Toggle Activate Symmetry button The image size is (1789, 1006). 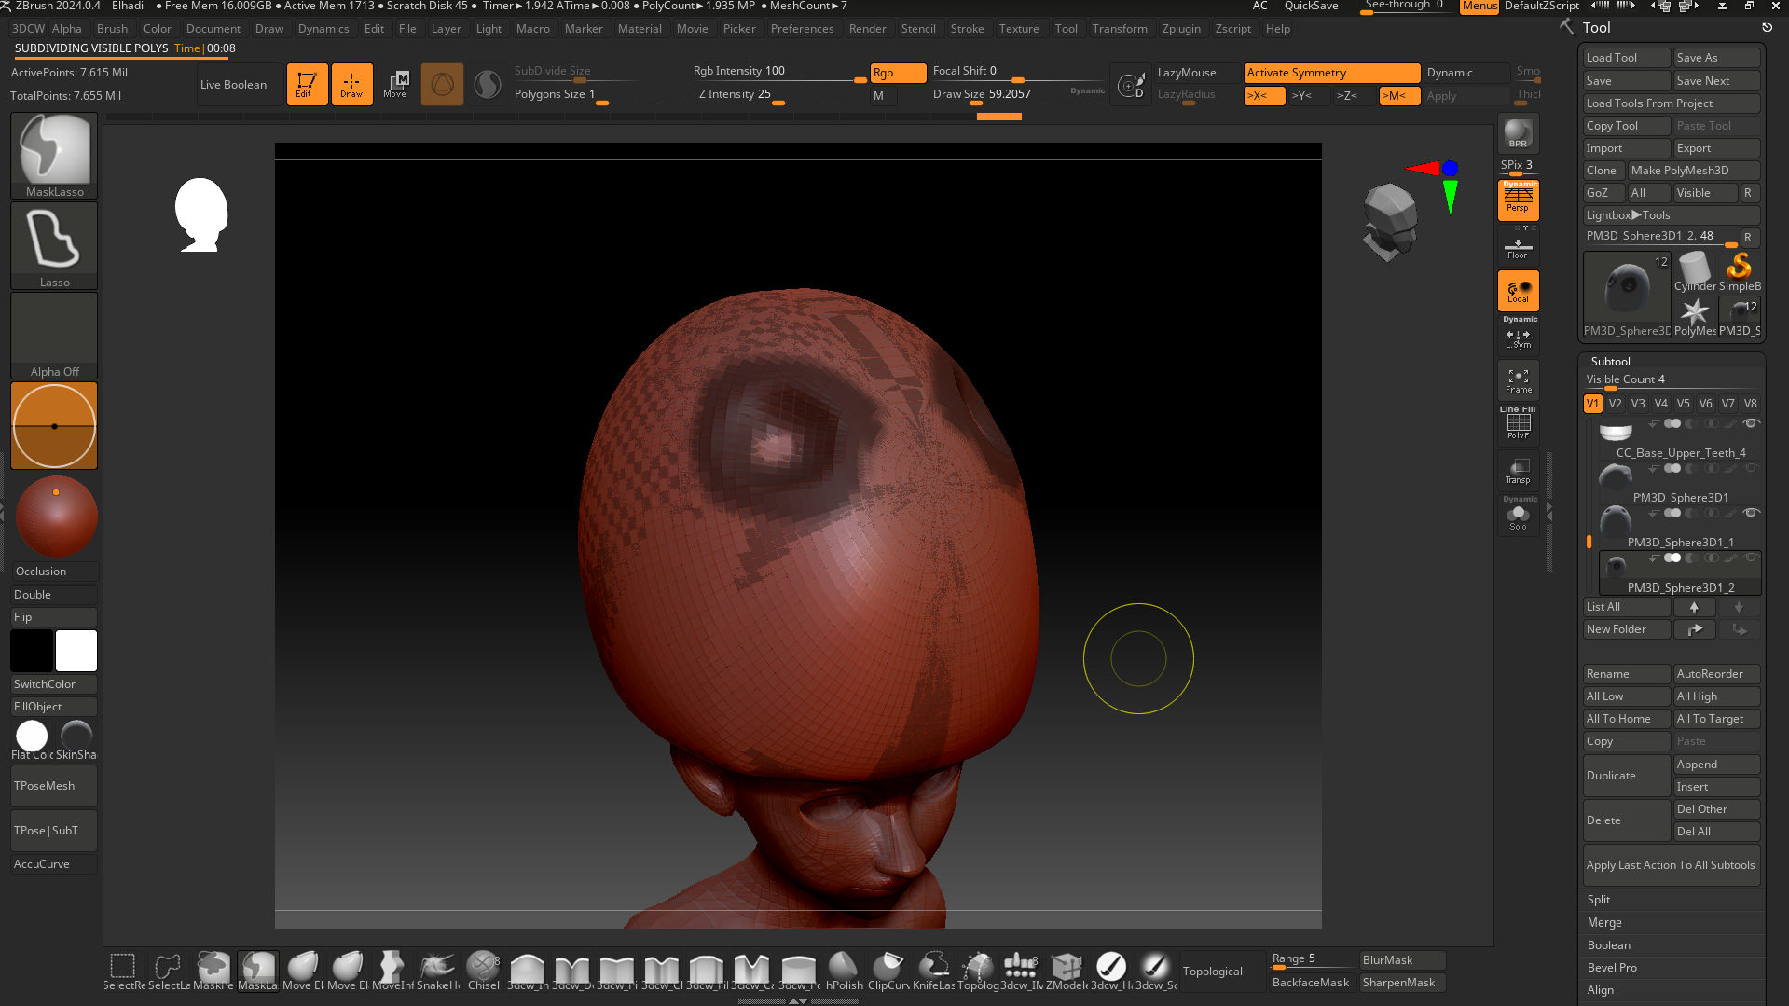(x=1331, y=73)
